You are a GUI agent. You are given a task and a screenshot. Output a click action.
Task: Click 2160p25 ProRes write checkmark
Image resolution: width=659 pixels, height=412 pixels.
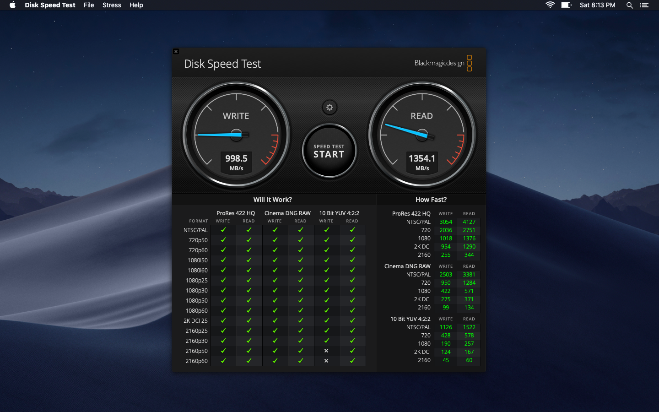223,331
